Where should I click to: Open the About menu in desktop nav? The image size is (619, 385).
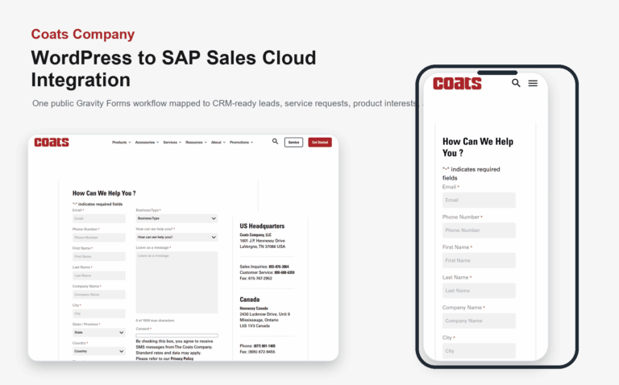(218, 143)
